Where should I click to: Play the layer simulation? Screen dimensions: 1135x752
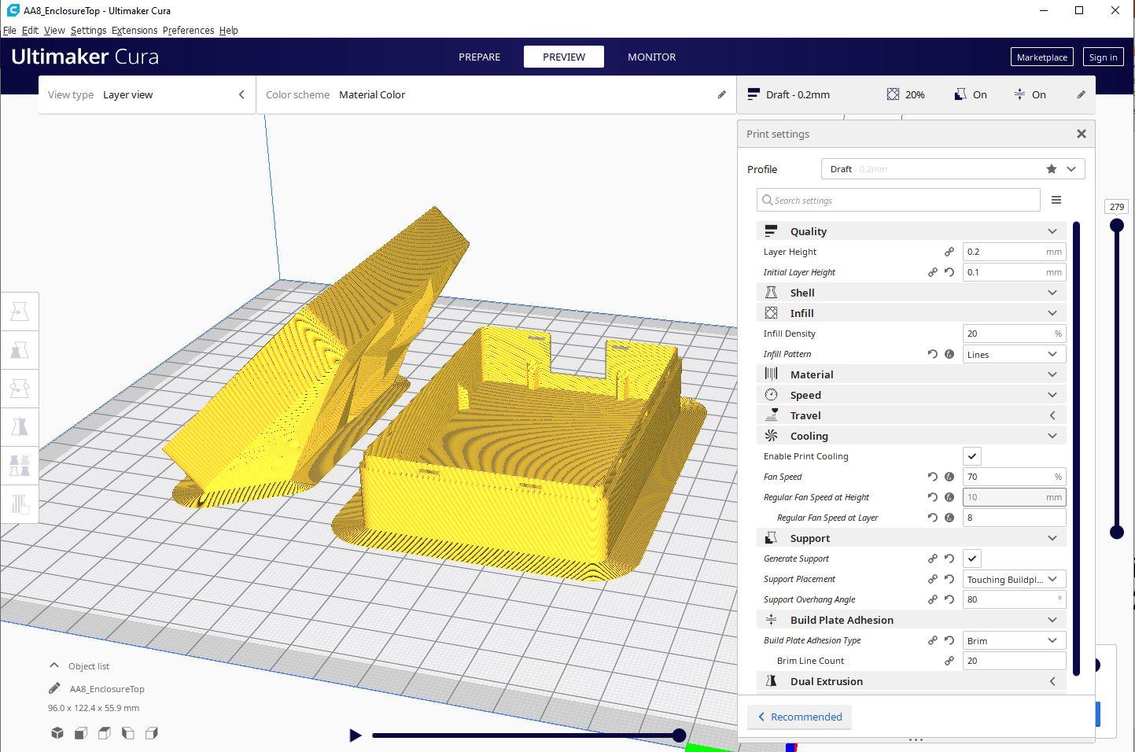tap(356, 735)
